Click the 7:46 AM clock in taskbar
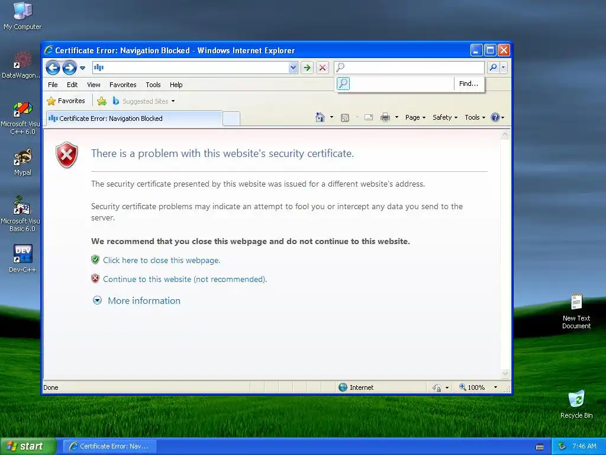606x455 pixels. coord(584,446)
